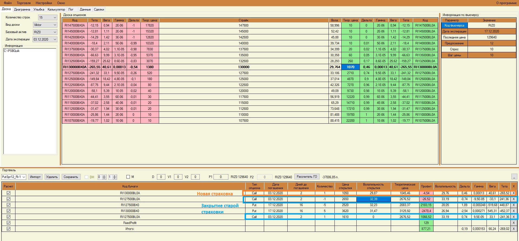519x241 pixels.
Task: Remove the RI130000BL0A row with its X button
Action: pyautogui.click(x=514, y=193)
